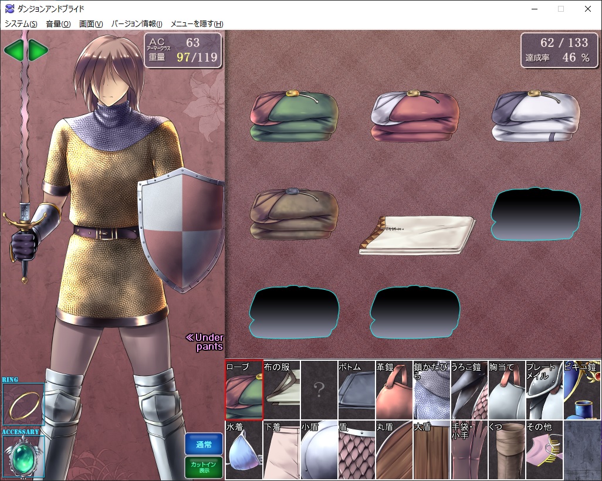Click the green right arrow
The image size is (602, 481).
38,50
